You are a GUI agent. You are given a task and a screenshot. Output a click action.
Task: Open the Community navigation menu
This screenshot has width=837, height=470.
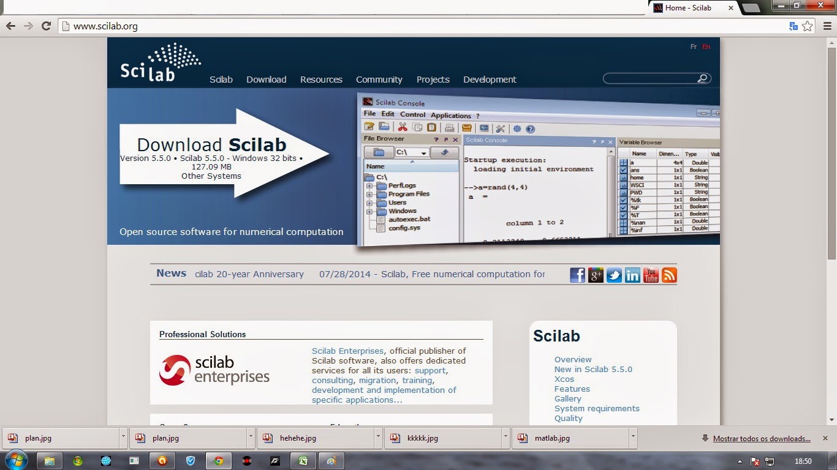coord(379,80)
